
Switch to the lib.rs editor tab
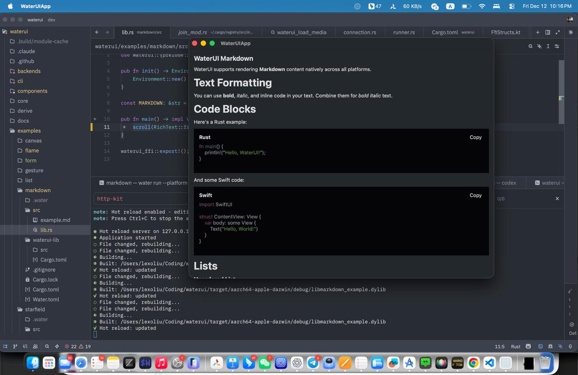coord(142,32)
